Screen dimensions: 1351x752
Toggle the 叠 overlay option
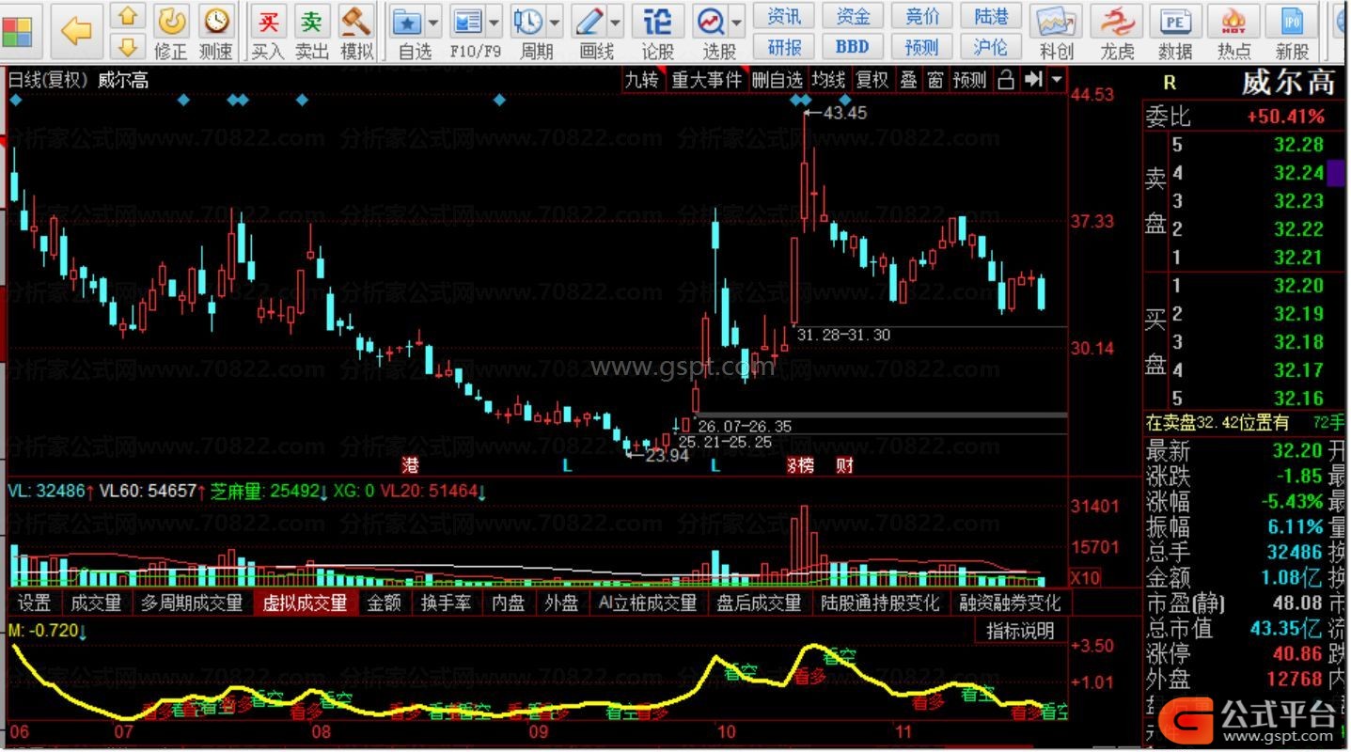(x=908, y=80)
